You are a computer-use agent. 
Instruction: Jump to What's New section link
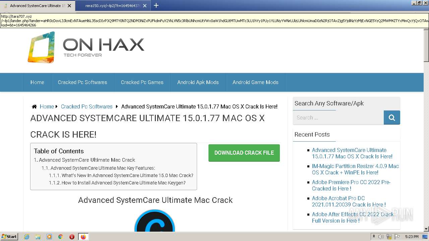[127, 175]
